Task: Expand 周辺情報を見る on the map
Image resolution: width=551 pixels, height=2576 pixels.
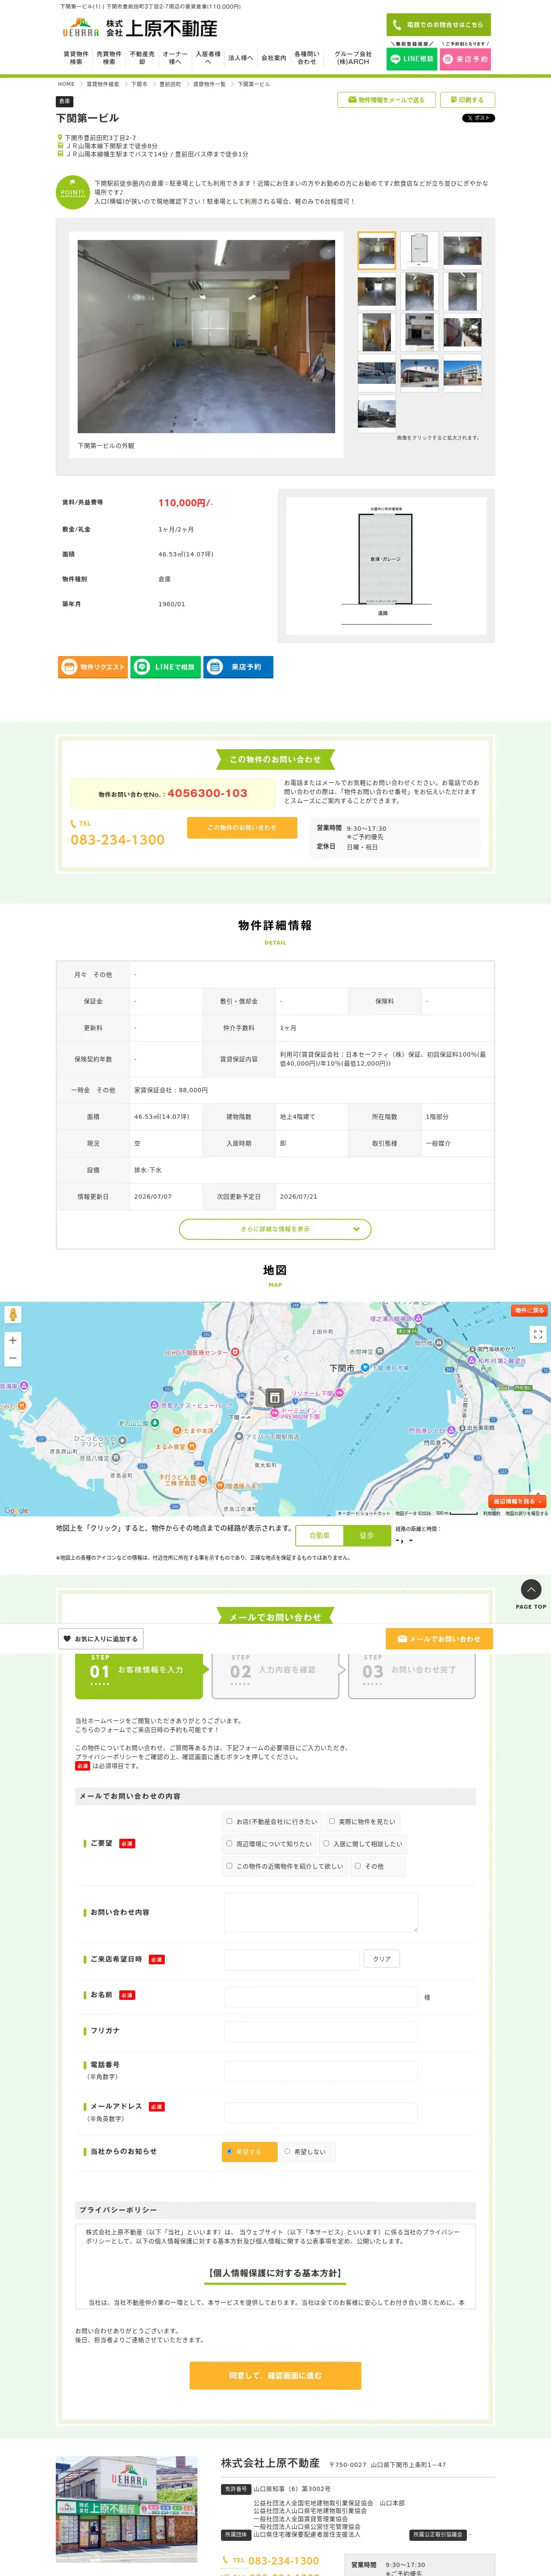Action: click(518, 1501)
